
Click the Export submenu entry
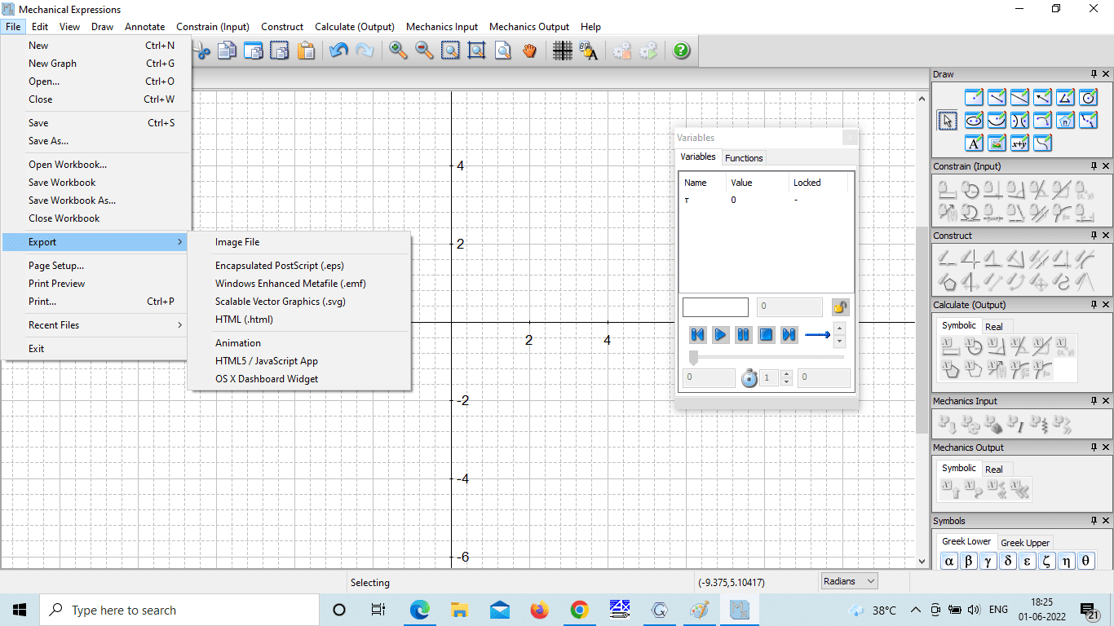pyautogui.click(x=96, y=242)
